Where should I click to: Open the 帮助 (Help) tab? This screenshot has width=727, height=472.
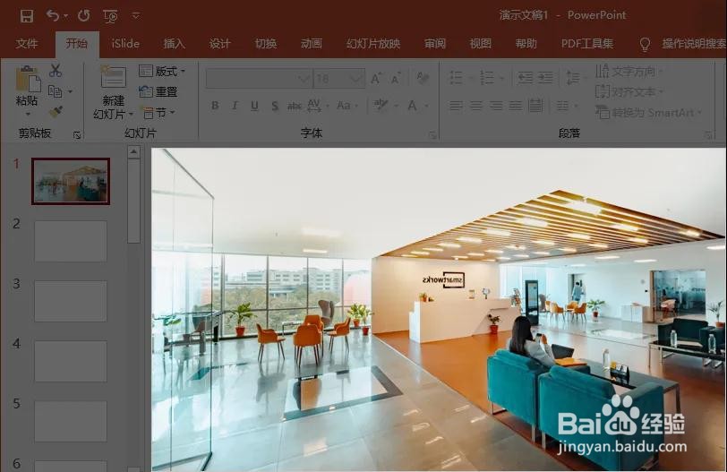coord(526,44)
